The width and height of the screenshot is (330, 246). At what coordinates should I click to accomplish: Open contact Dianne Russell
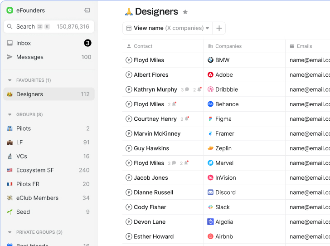point(153,192)
